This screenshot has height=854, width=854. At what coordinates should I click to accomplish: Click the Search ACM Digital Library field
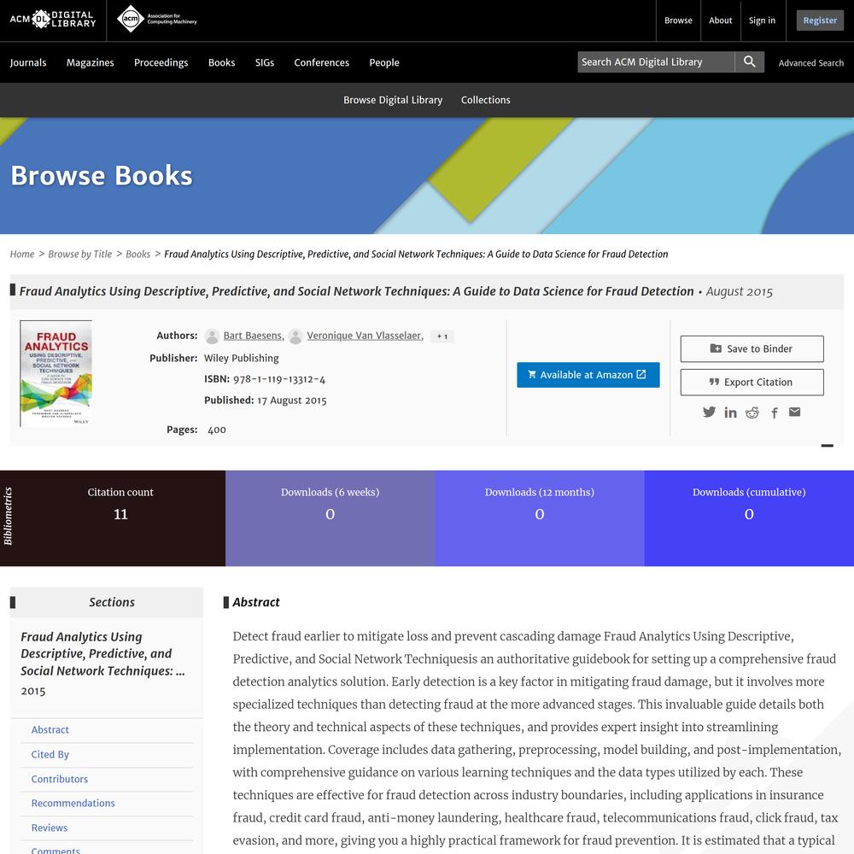coord(656,62)
